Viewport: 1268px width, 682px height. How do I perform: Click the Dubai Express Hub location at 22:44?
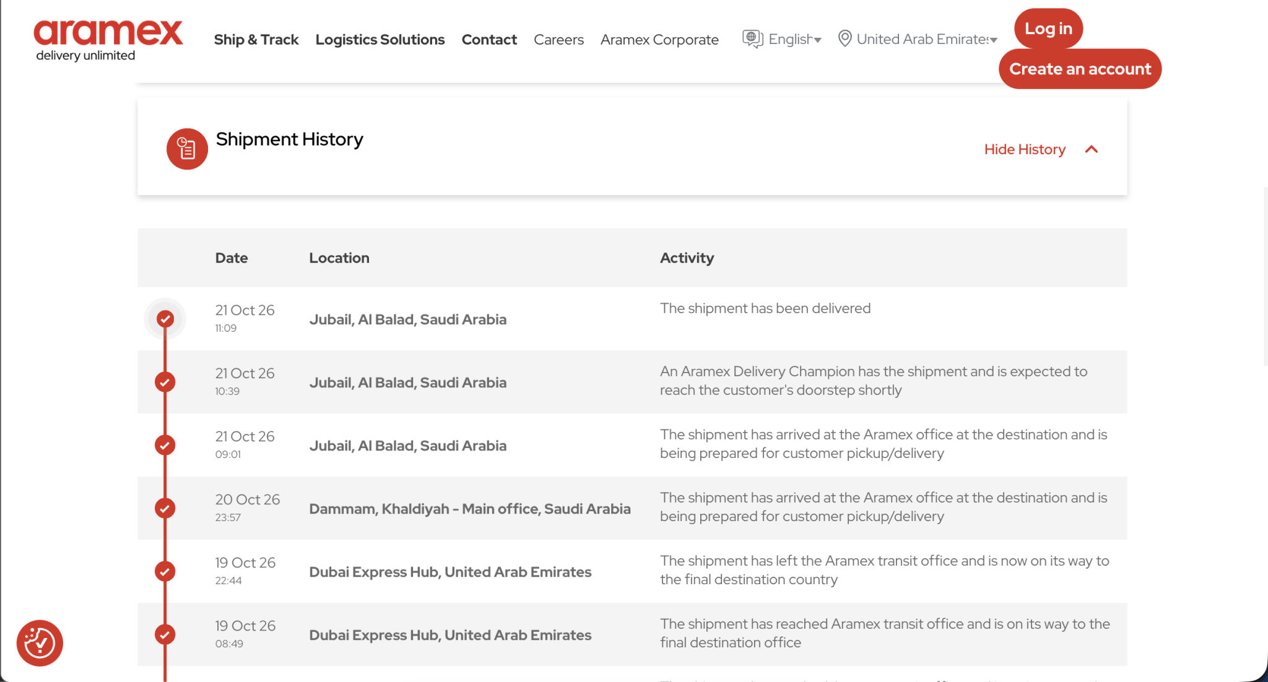450,572
